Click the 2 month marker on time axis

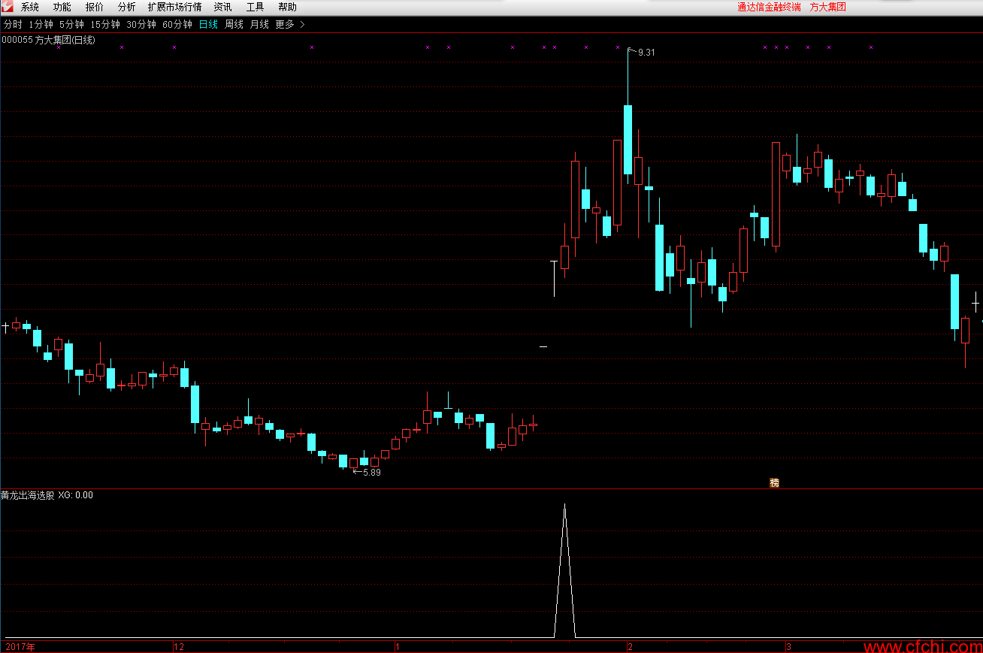[631, 646]
